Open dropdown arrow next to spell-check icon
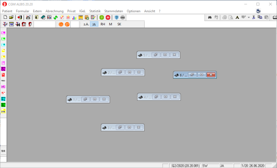This screenshot has height=168, width=277. tap(249, 17)
